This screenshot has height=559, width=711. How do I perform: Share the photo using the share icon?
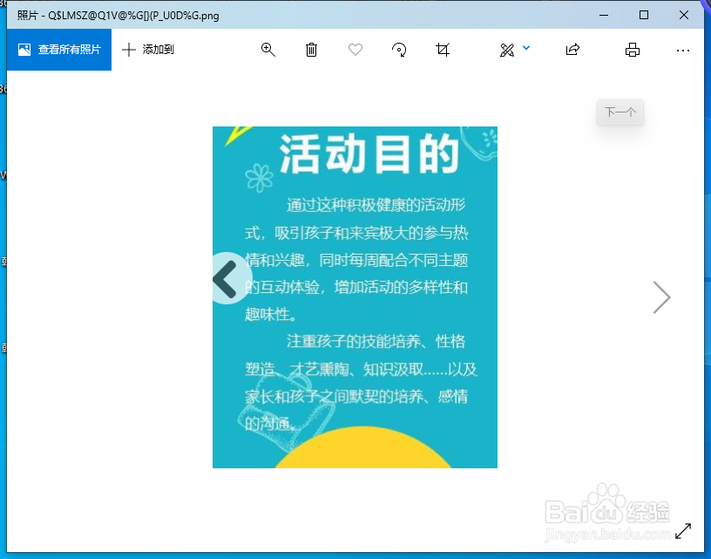pyautogui.click(x=572, y=50)
